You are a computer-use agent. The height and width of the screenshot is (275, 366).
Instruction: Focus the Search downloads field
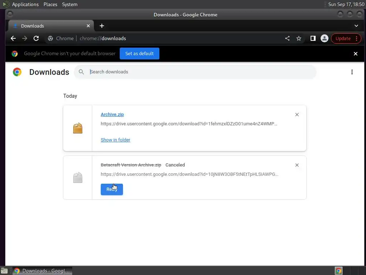pos(195,72)
